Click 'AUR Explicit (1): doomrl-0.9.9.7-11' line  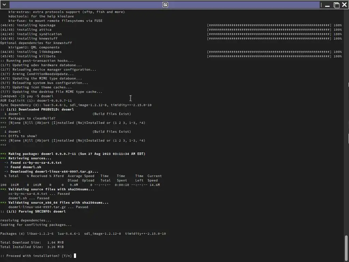(x=36, y=101)
